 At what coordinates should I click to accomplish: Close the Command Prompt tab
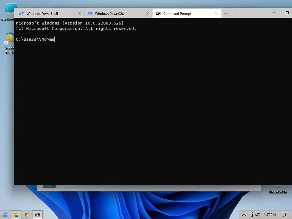[216, 13]
